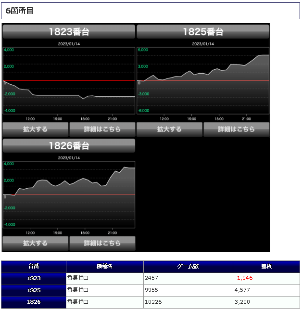Click the 3,200 difference value
The height and width of the screenshot is (310, 302).
[242, 302]
